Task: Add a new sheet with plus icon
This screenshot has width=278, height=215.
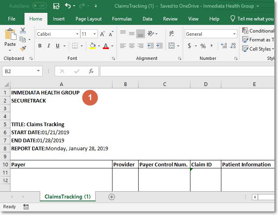Action: tap(112, 197)
